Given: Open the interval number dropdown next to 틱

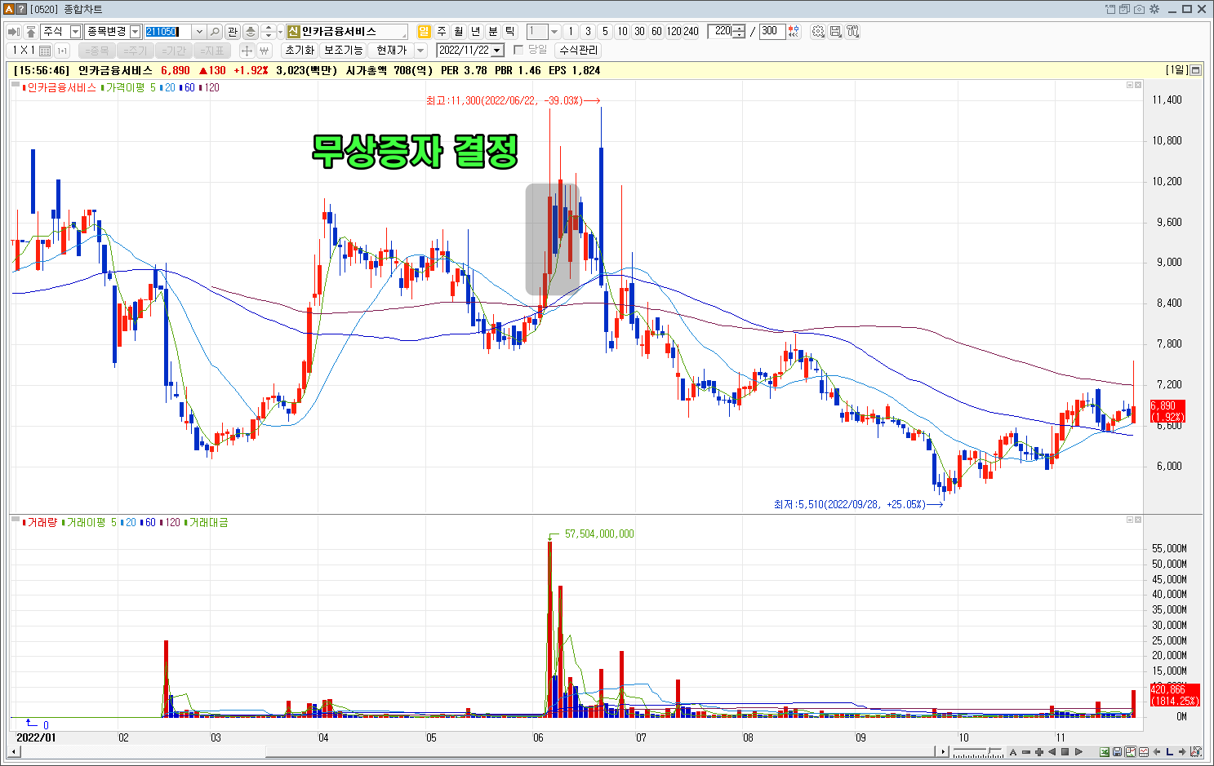Looking at the screenshot, I should click(554, 32).
